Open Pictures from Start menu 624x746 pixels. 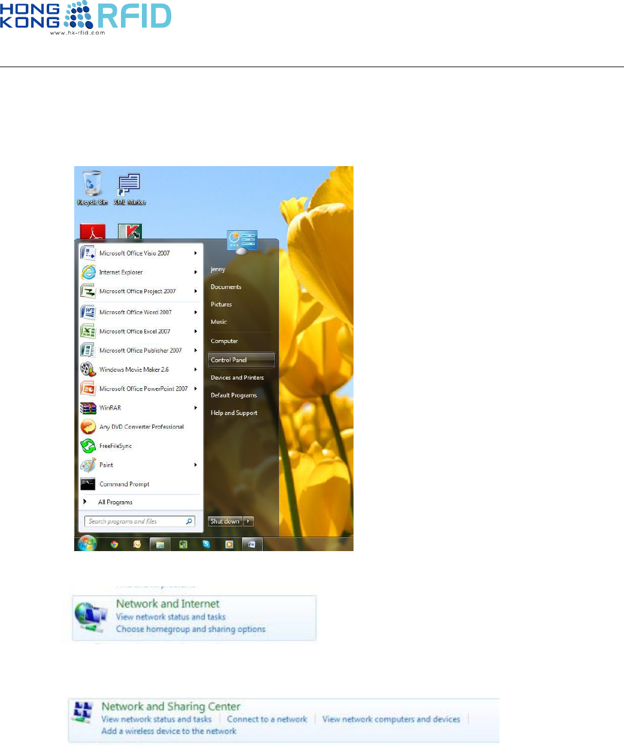click(222, 305)
